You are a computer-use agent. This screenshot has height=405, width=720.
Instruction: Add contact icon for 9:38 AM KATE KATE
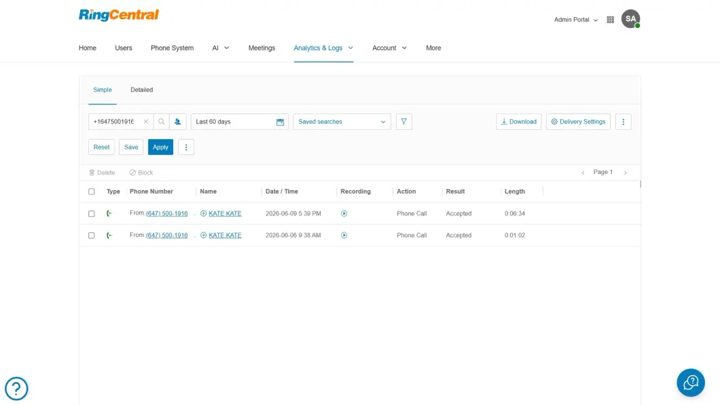point(203,235)
